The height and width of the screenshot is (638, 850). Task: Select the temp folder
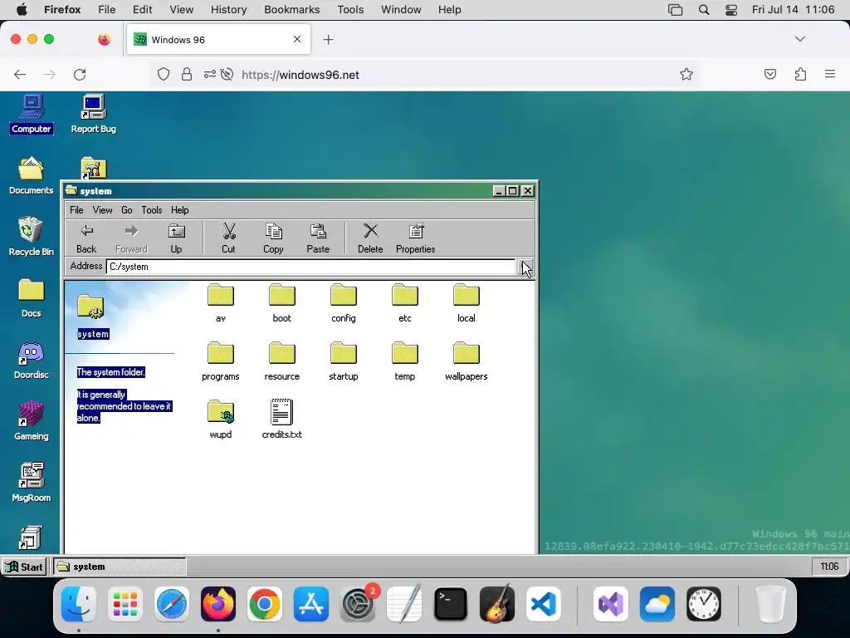point(405,361)
